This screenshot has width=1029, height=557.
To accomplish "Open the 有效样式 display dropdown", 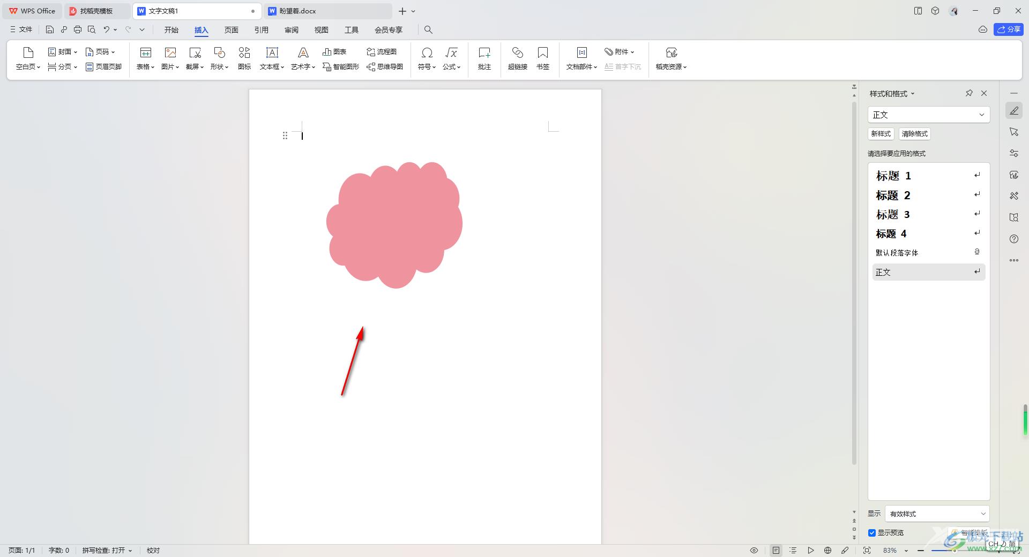I will 937,514.
